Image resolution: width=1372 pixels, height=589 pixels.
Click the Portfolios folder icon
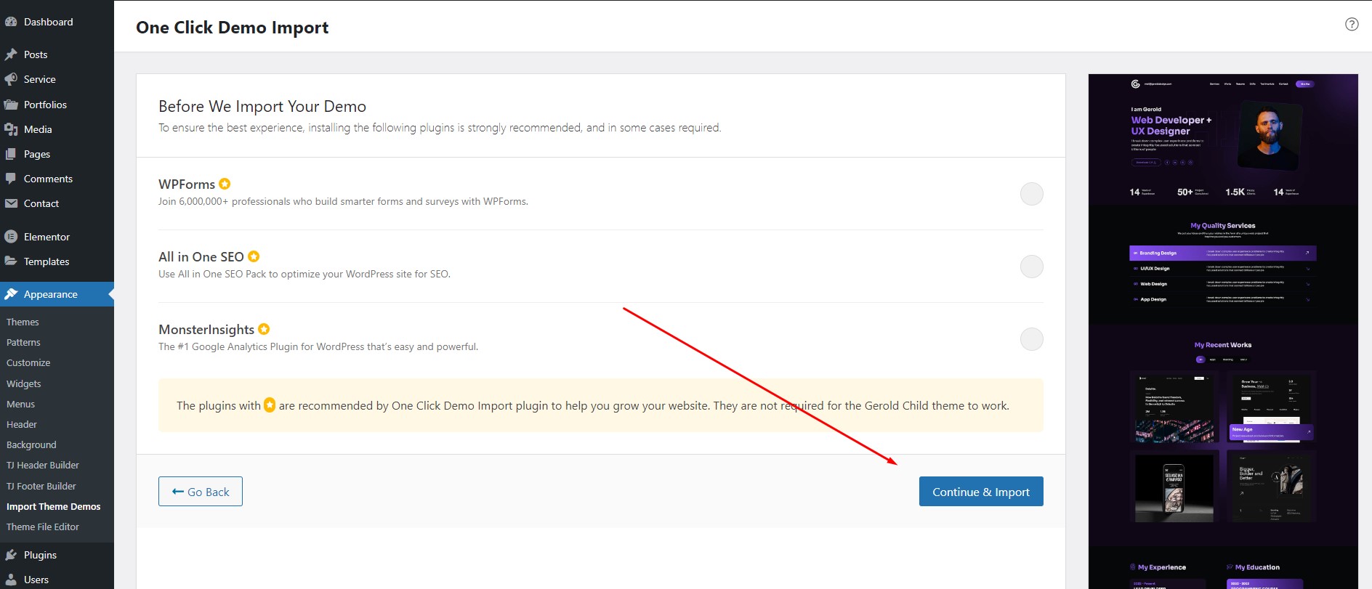tap(11, 105)
